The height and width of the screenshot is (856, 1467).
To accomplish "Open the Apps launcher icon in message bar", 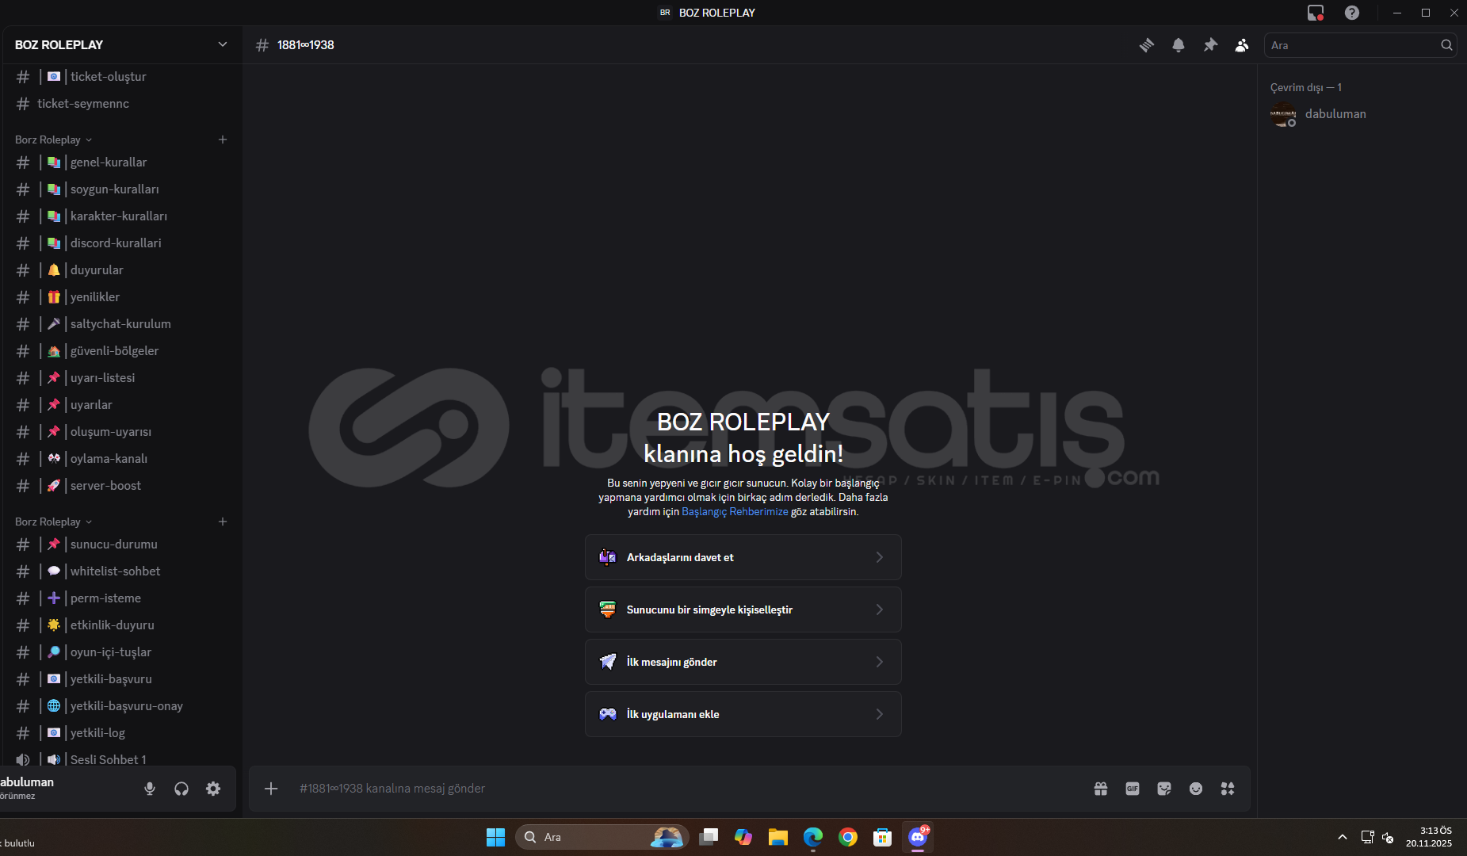I will coord(1228,789).
